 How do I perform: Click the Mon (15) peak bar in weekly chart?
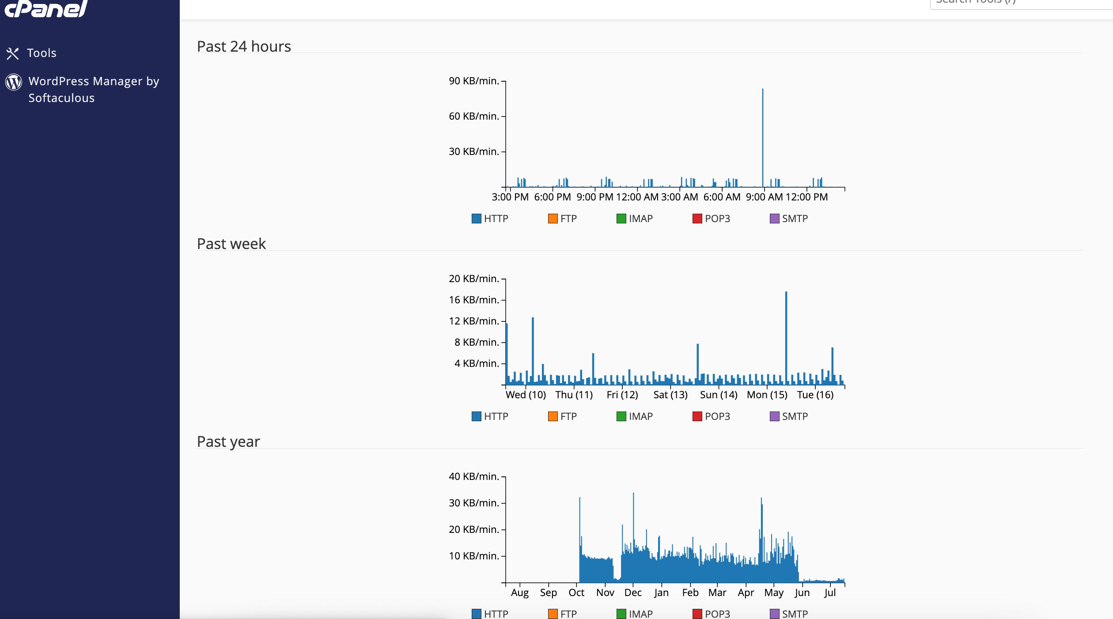(x=786, y=338)
